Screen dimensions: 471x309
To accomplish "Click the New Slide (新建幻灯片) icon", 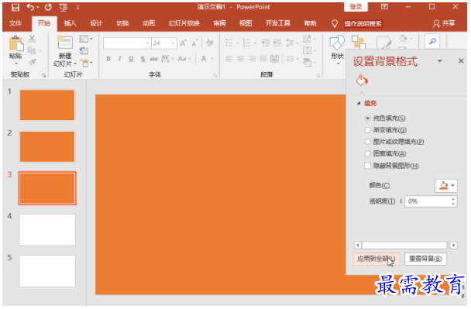I will 65,43.
